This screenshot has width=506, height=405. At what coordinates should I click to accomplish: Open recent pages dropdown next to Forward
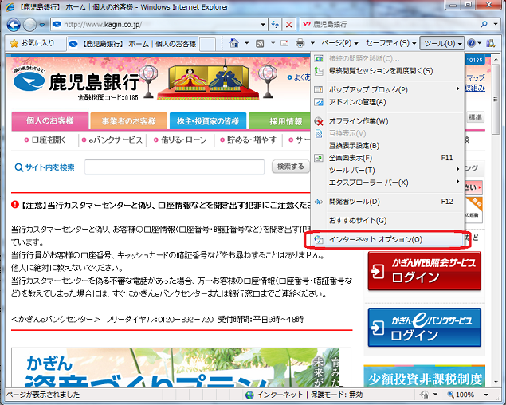coord(42,25)
